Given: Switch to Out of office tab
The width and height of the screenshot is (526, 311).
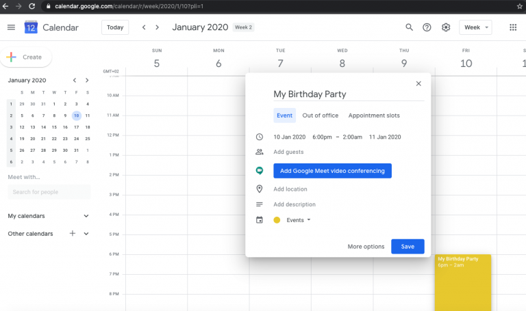Looking at the screenshot, I should pyautogui.click(x=321, y=116).
